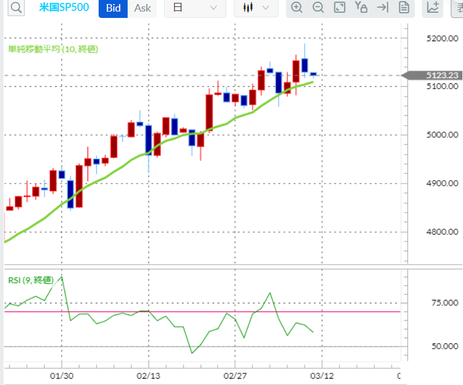Switch chart to Ask price

pyautogui.click(x=142, y=8)
